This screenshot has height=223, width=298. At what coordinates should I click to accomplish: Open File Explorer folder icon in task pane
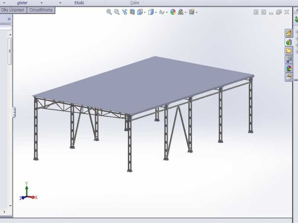coord(289,51)
